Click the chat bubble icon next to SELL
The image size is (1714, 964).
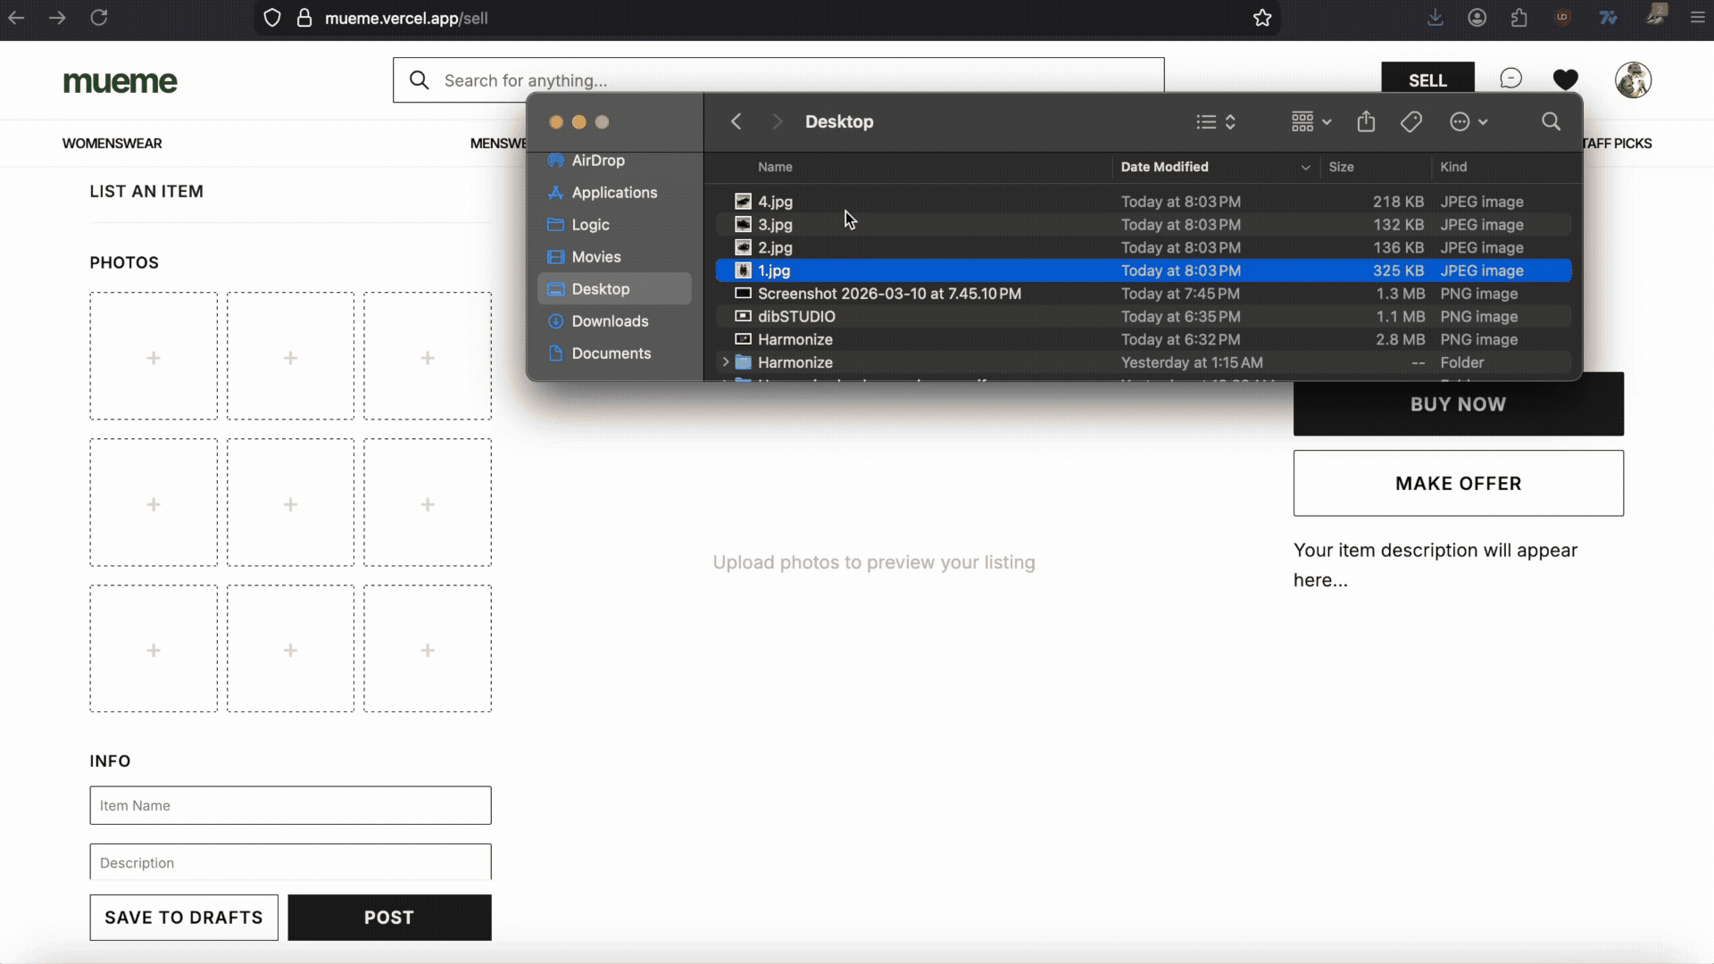coord(1510,78)
